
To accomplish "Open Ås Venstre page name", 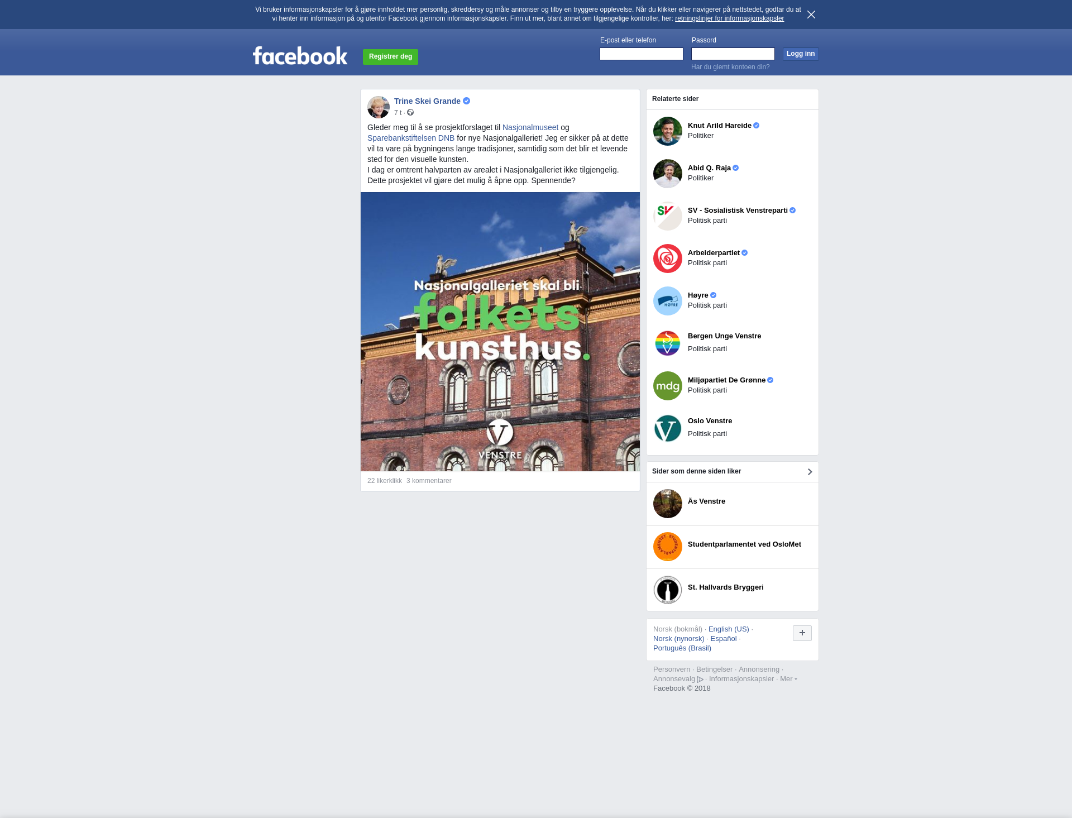I will (706, 501).
